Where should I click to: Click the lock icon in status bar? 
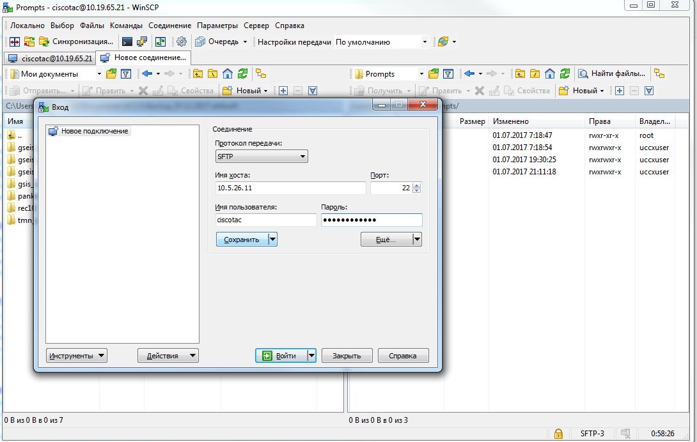point(558,434)
